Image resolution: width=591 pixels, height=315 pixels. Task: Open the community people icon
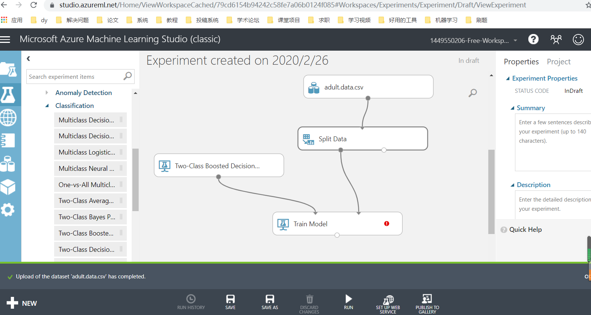(556, 39)
